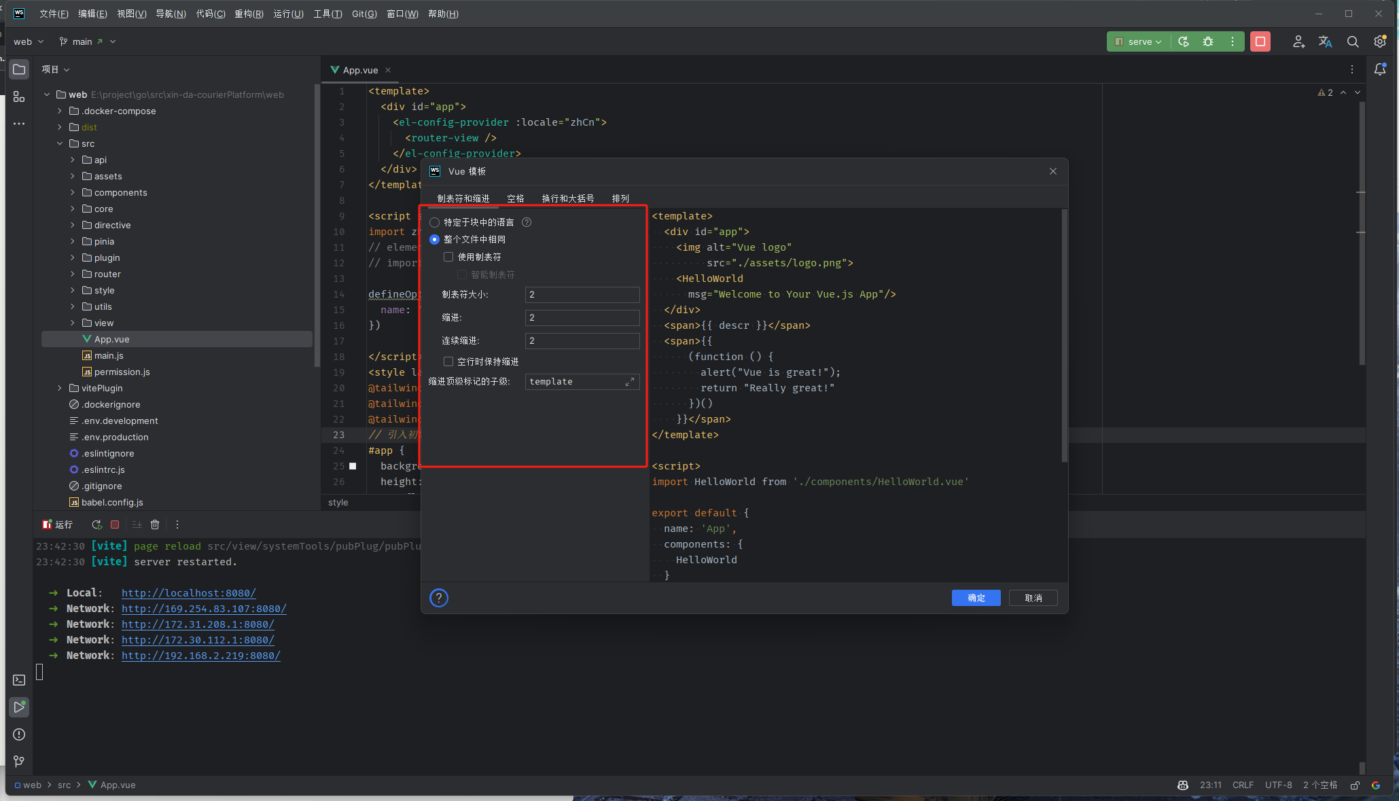Open the 192.168.2.219:8080 network link

(201, 656)
